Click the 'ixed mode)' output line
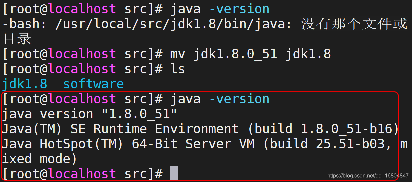 40,159
